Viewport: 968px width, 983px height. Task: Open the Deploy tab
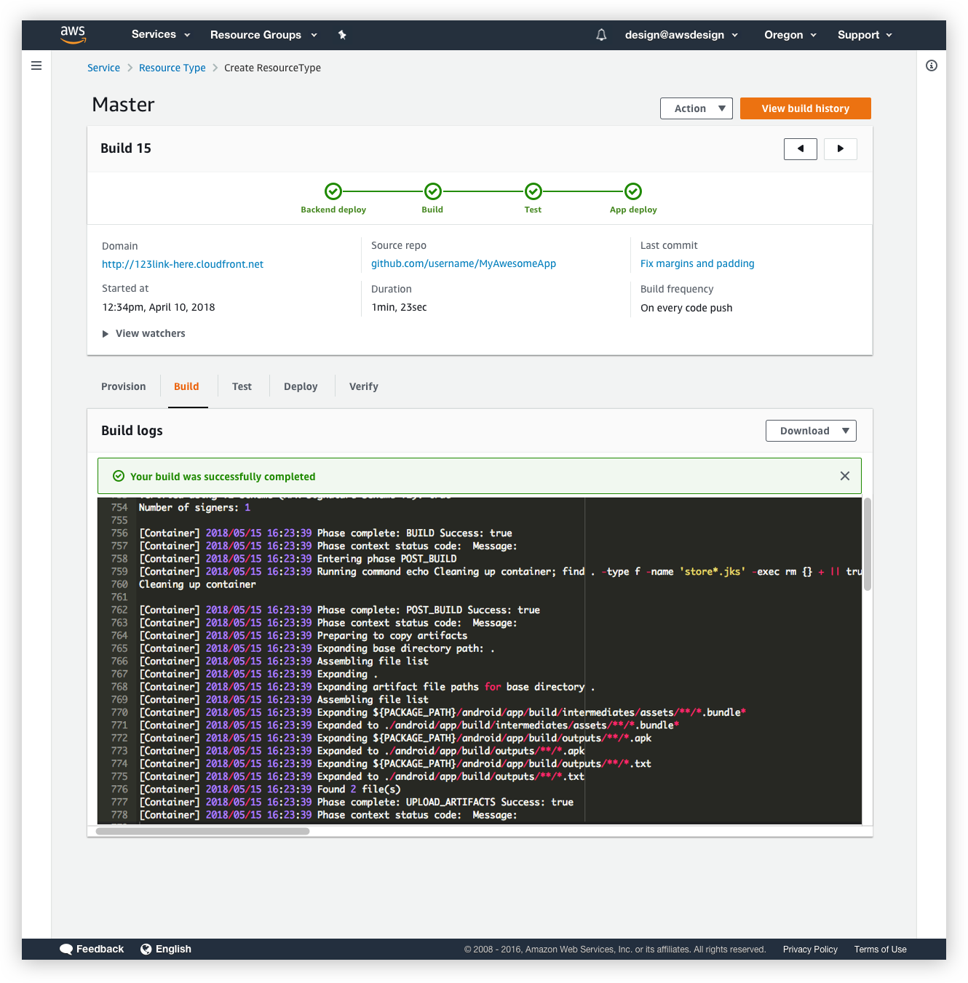pyautogui.click(x=301, y=386)
